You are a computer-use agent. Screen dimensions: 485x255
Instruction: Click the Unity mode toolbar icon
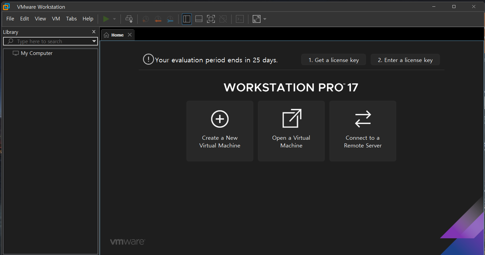[223, 19]
